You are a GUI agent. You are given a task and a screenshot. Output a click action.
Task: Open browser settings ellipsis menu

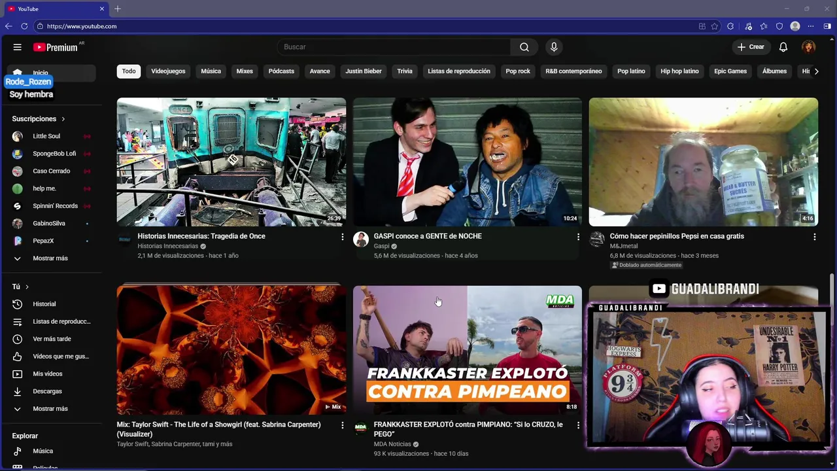811,26
